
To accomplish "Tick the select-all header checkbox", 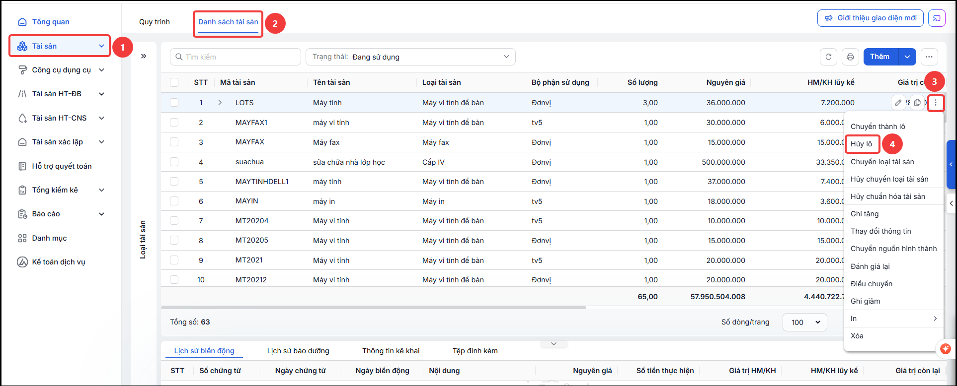I will 174,82.
